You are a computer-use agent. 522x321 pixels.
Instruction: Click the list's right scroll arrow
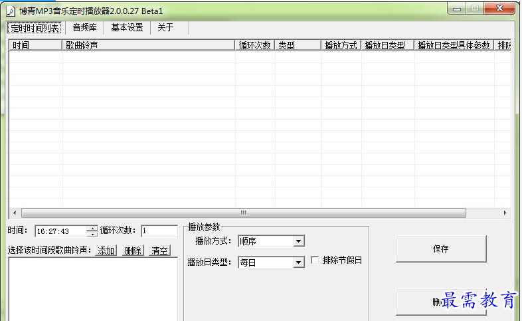point(505,213)
